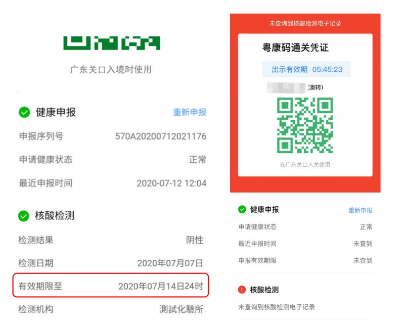Image resolution: width=402 pixels, height=326 pixels.
Task: Click green check icon beside left 健康申报
Action: click(x=24, y=112)
